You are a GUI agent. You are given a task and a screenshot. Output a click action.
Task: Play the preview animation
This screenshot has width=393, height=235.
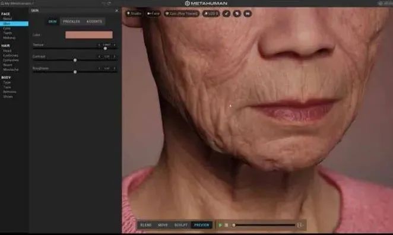pos(220,226)
